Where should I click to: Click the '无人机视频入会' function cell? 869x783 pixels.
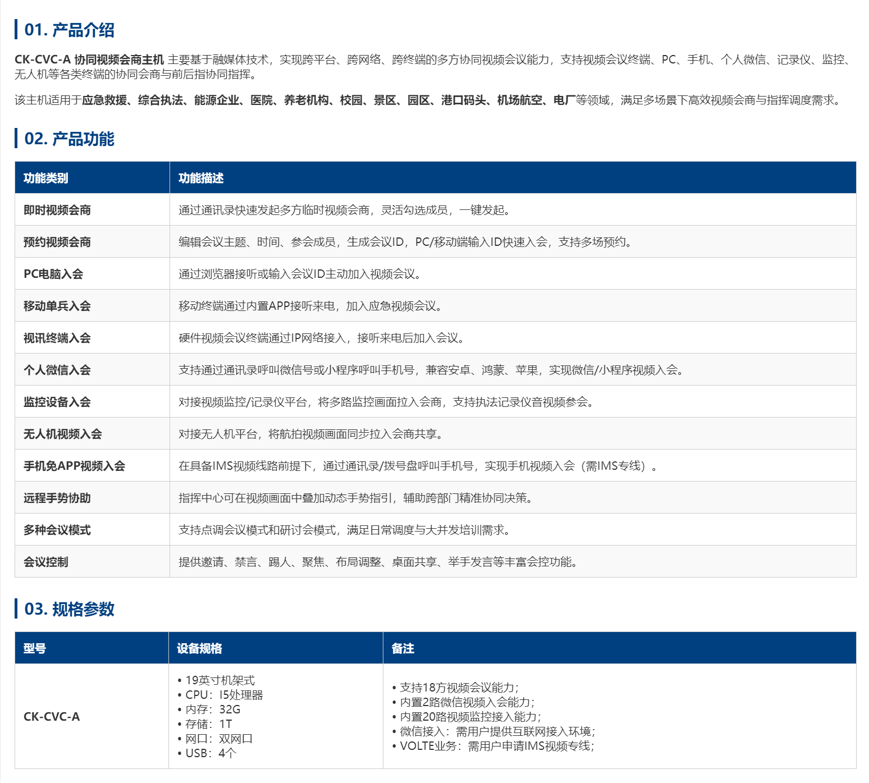click(62, 434)
